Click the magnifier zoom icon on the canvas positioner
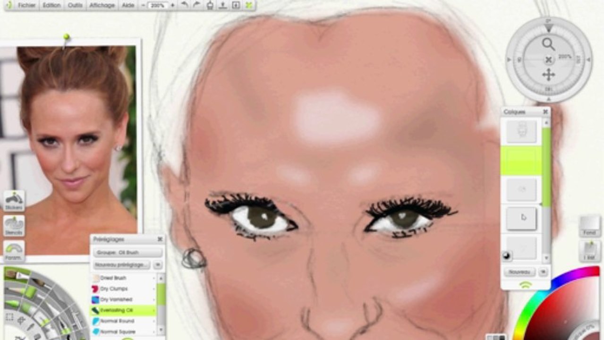 click(x=548, y=44)
